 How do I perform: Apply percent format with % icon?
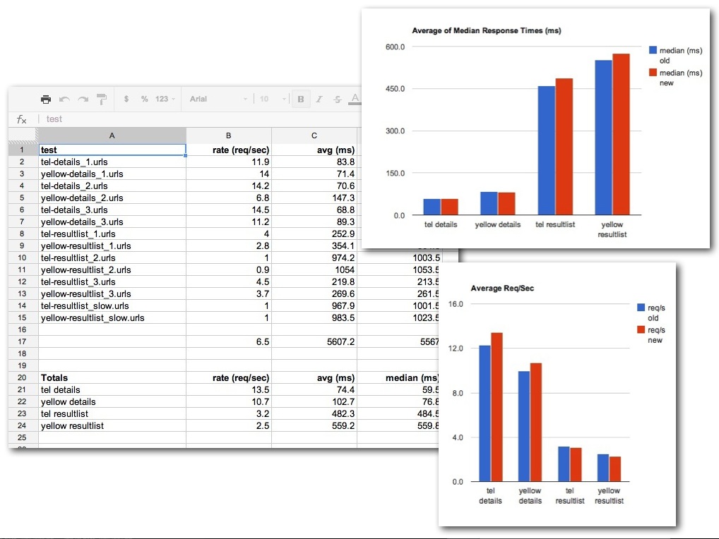(144, 99)
